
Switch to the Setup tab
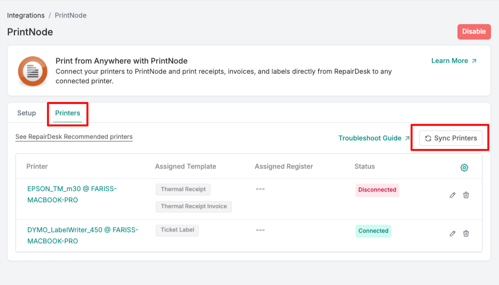[27, 113]
